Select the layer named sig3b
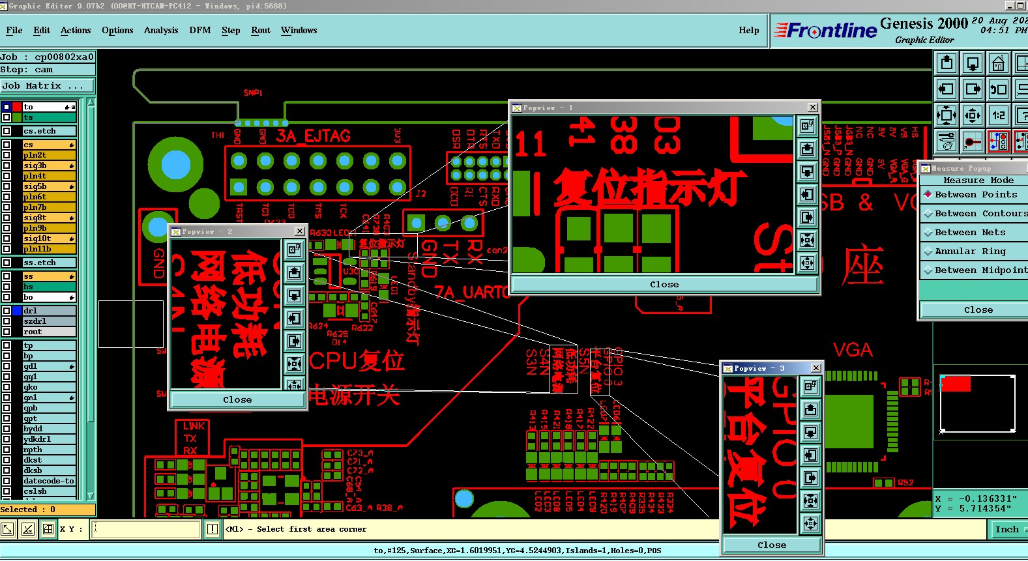This screenshot has width=1028, height=561. [x=50, y=165]
